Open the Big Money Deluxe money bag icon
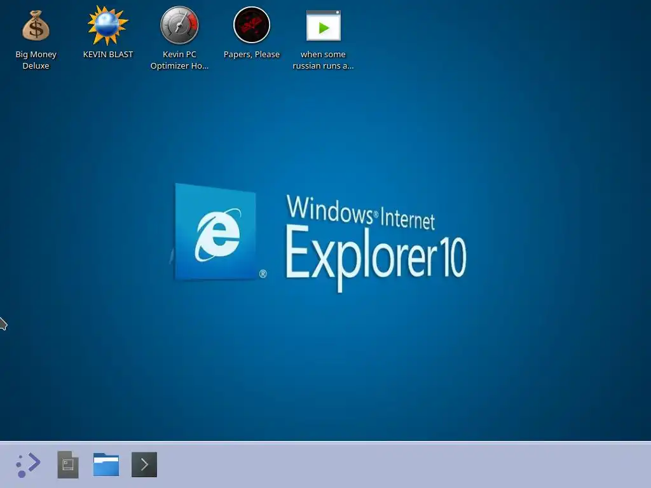This screenshot has width=651, height=488. tap(36, 25)
